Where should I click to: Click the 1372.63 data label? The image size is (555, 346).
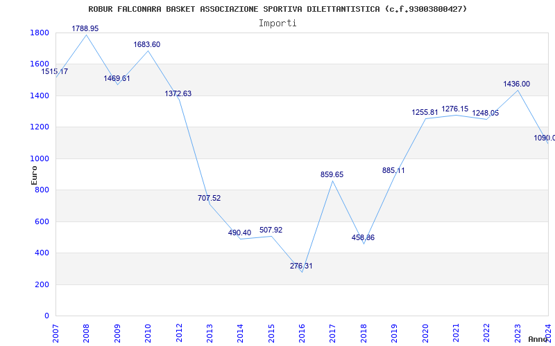coord(178,93)
